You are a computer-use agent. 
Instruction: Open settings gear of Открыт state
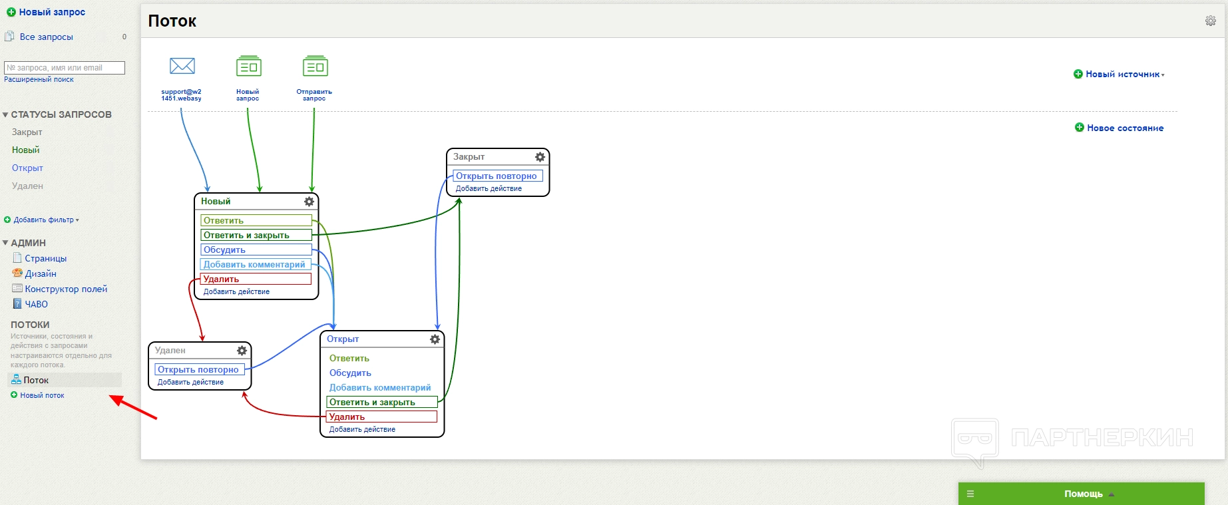click(x=435, y=339)
